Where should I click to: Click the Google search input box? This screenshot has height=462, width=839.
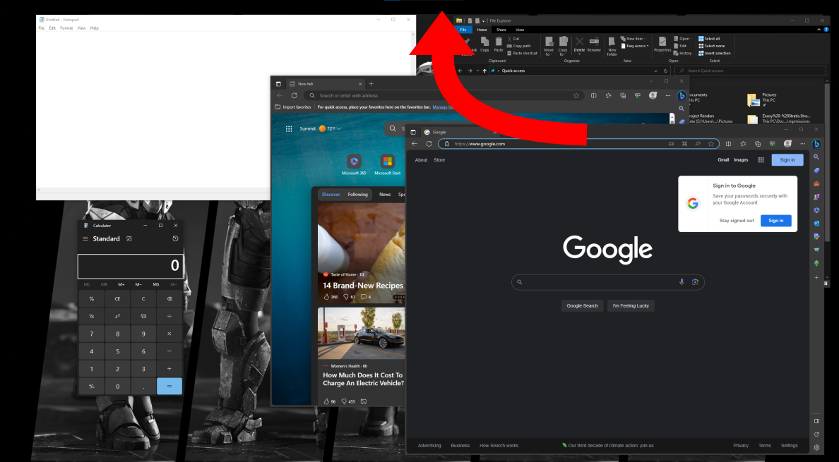pyautogui.click(x=600, y=282)
